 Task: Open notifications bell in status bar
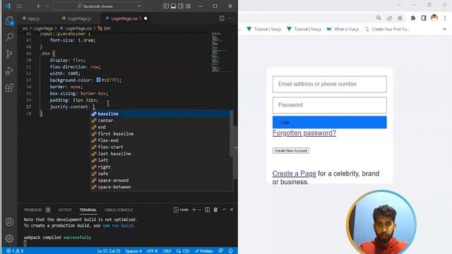pos(231,251)
